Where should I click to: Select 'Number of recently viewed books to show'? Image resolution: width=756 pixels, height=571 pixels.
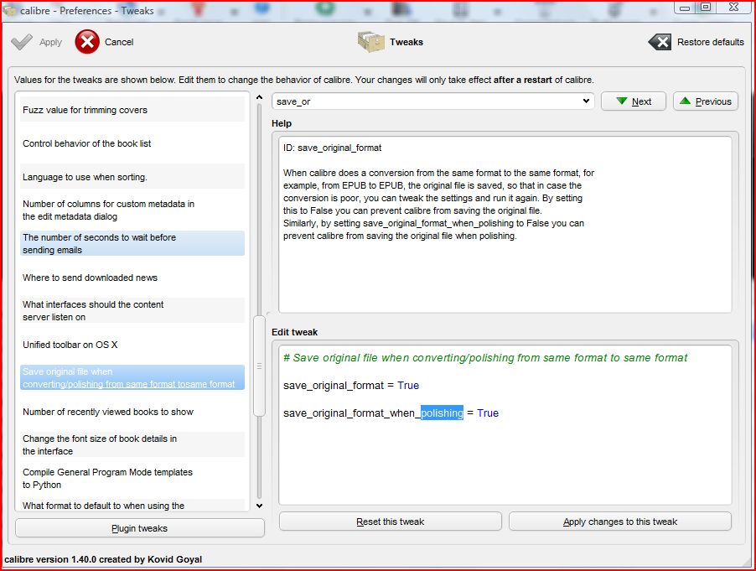(132, 412)
